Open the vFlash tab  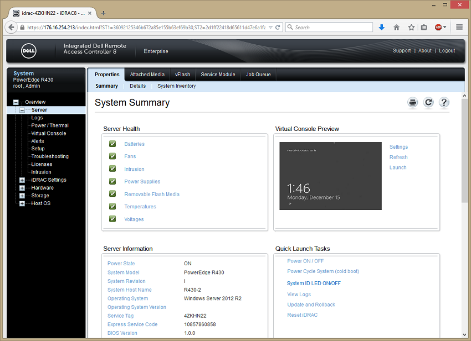[x=183, y=74]
